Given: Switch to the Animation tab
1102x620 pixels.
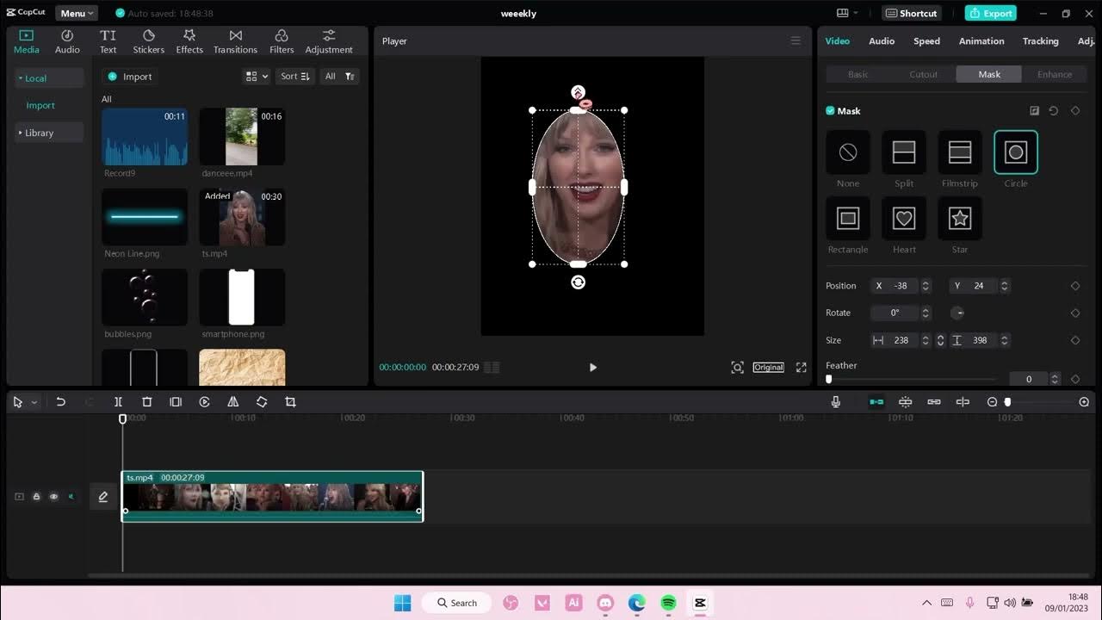Looking at the screenshot, I should click(x=981, y=41).
